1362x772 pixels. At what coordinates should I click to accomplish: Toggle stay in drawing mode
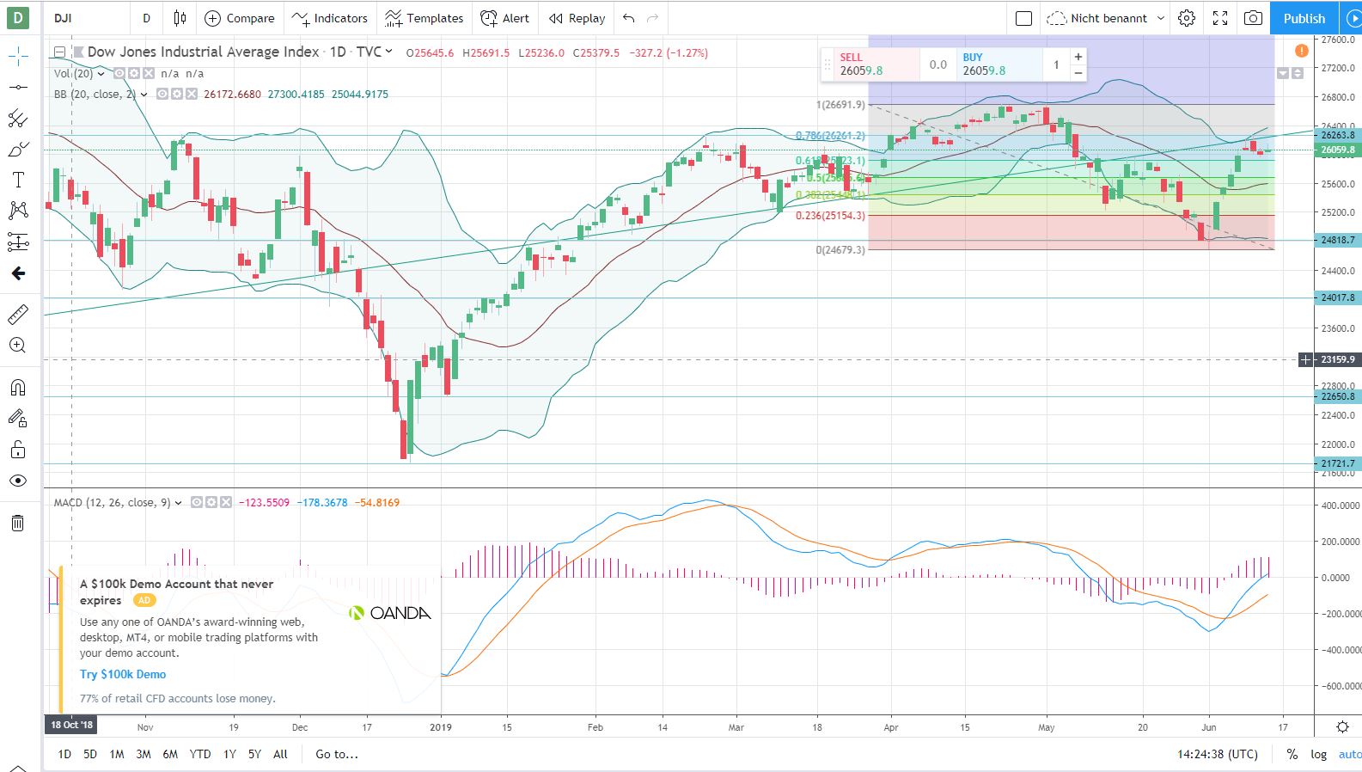[x=18, y=419]
